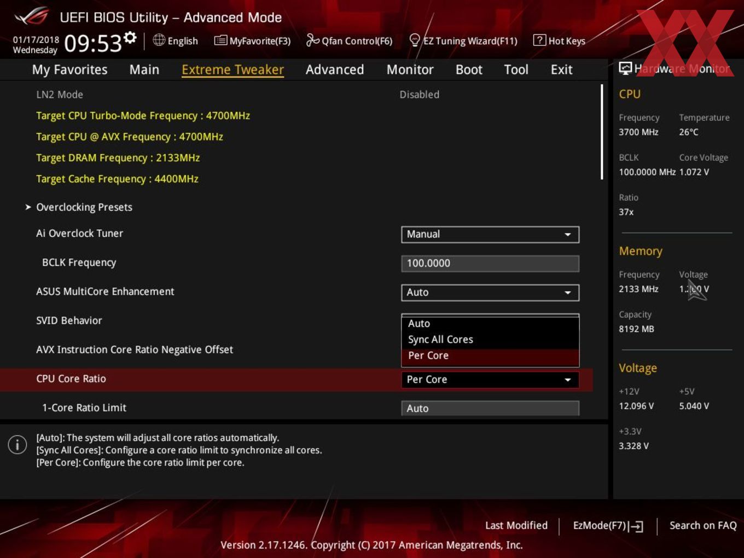Click the EZ Tuning Wizard bulb icon

tap(415, 40)
